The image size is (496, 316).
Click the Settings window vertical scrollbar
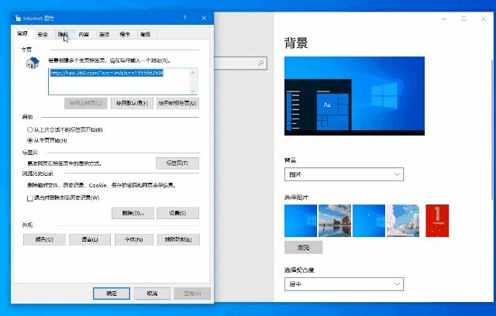tap(492, 129)
